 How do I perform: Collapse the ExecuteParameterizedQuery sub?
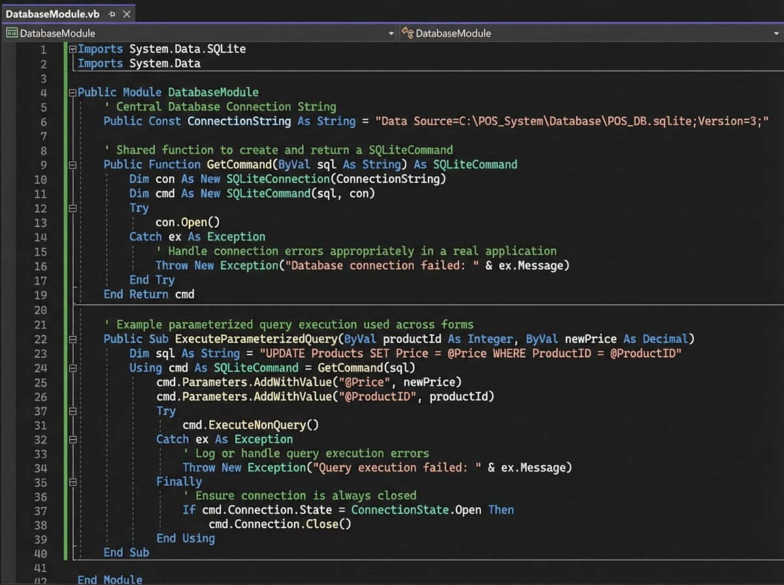pyautogui.click(x=72, y=339)
